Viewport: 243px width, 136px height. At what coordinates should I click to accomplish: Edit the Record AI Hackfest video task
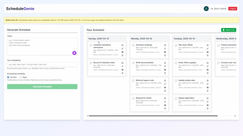(x=122, y=66)
